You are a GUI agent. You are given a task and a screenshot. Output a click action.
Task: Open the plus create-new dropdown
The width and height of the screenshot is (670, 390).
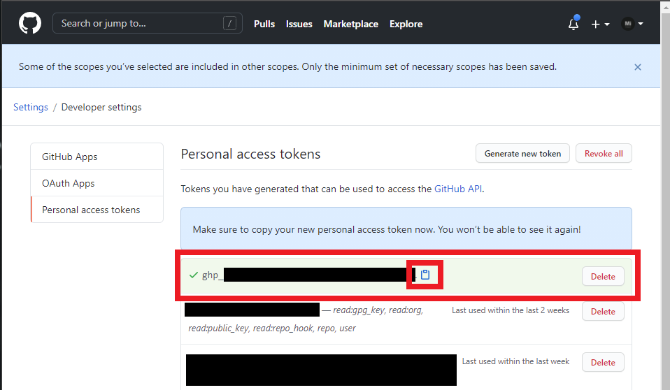600,24
